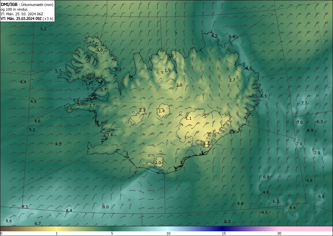Click the 2.1 value on the western glacier
The image size is (333, 236).
(142, 110)
